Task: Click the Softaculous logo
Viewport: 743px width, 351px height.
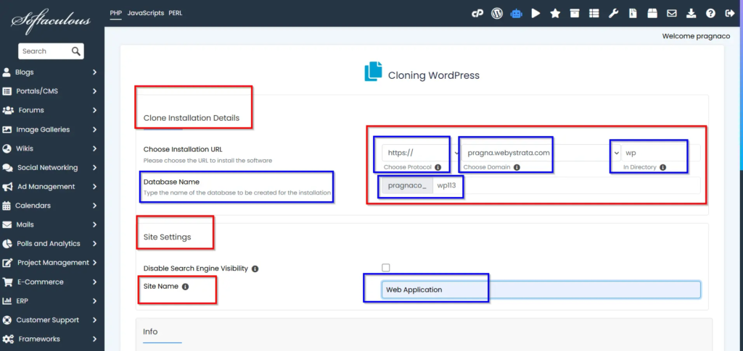Action: 52,21
